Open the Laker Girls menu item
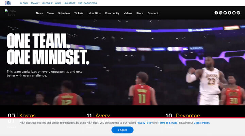This screenshot has width=245, height=136. click(94, 13)
